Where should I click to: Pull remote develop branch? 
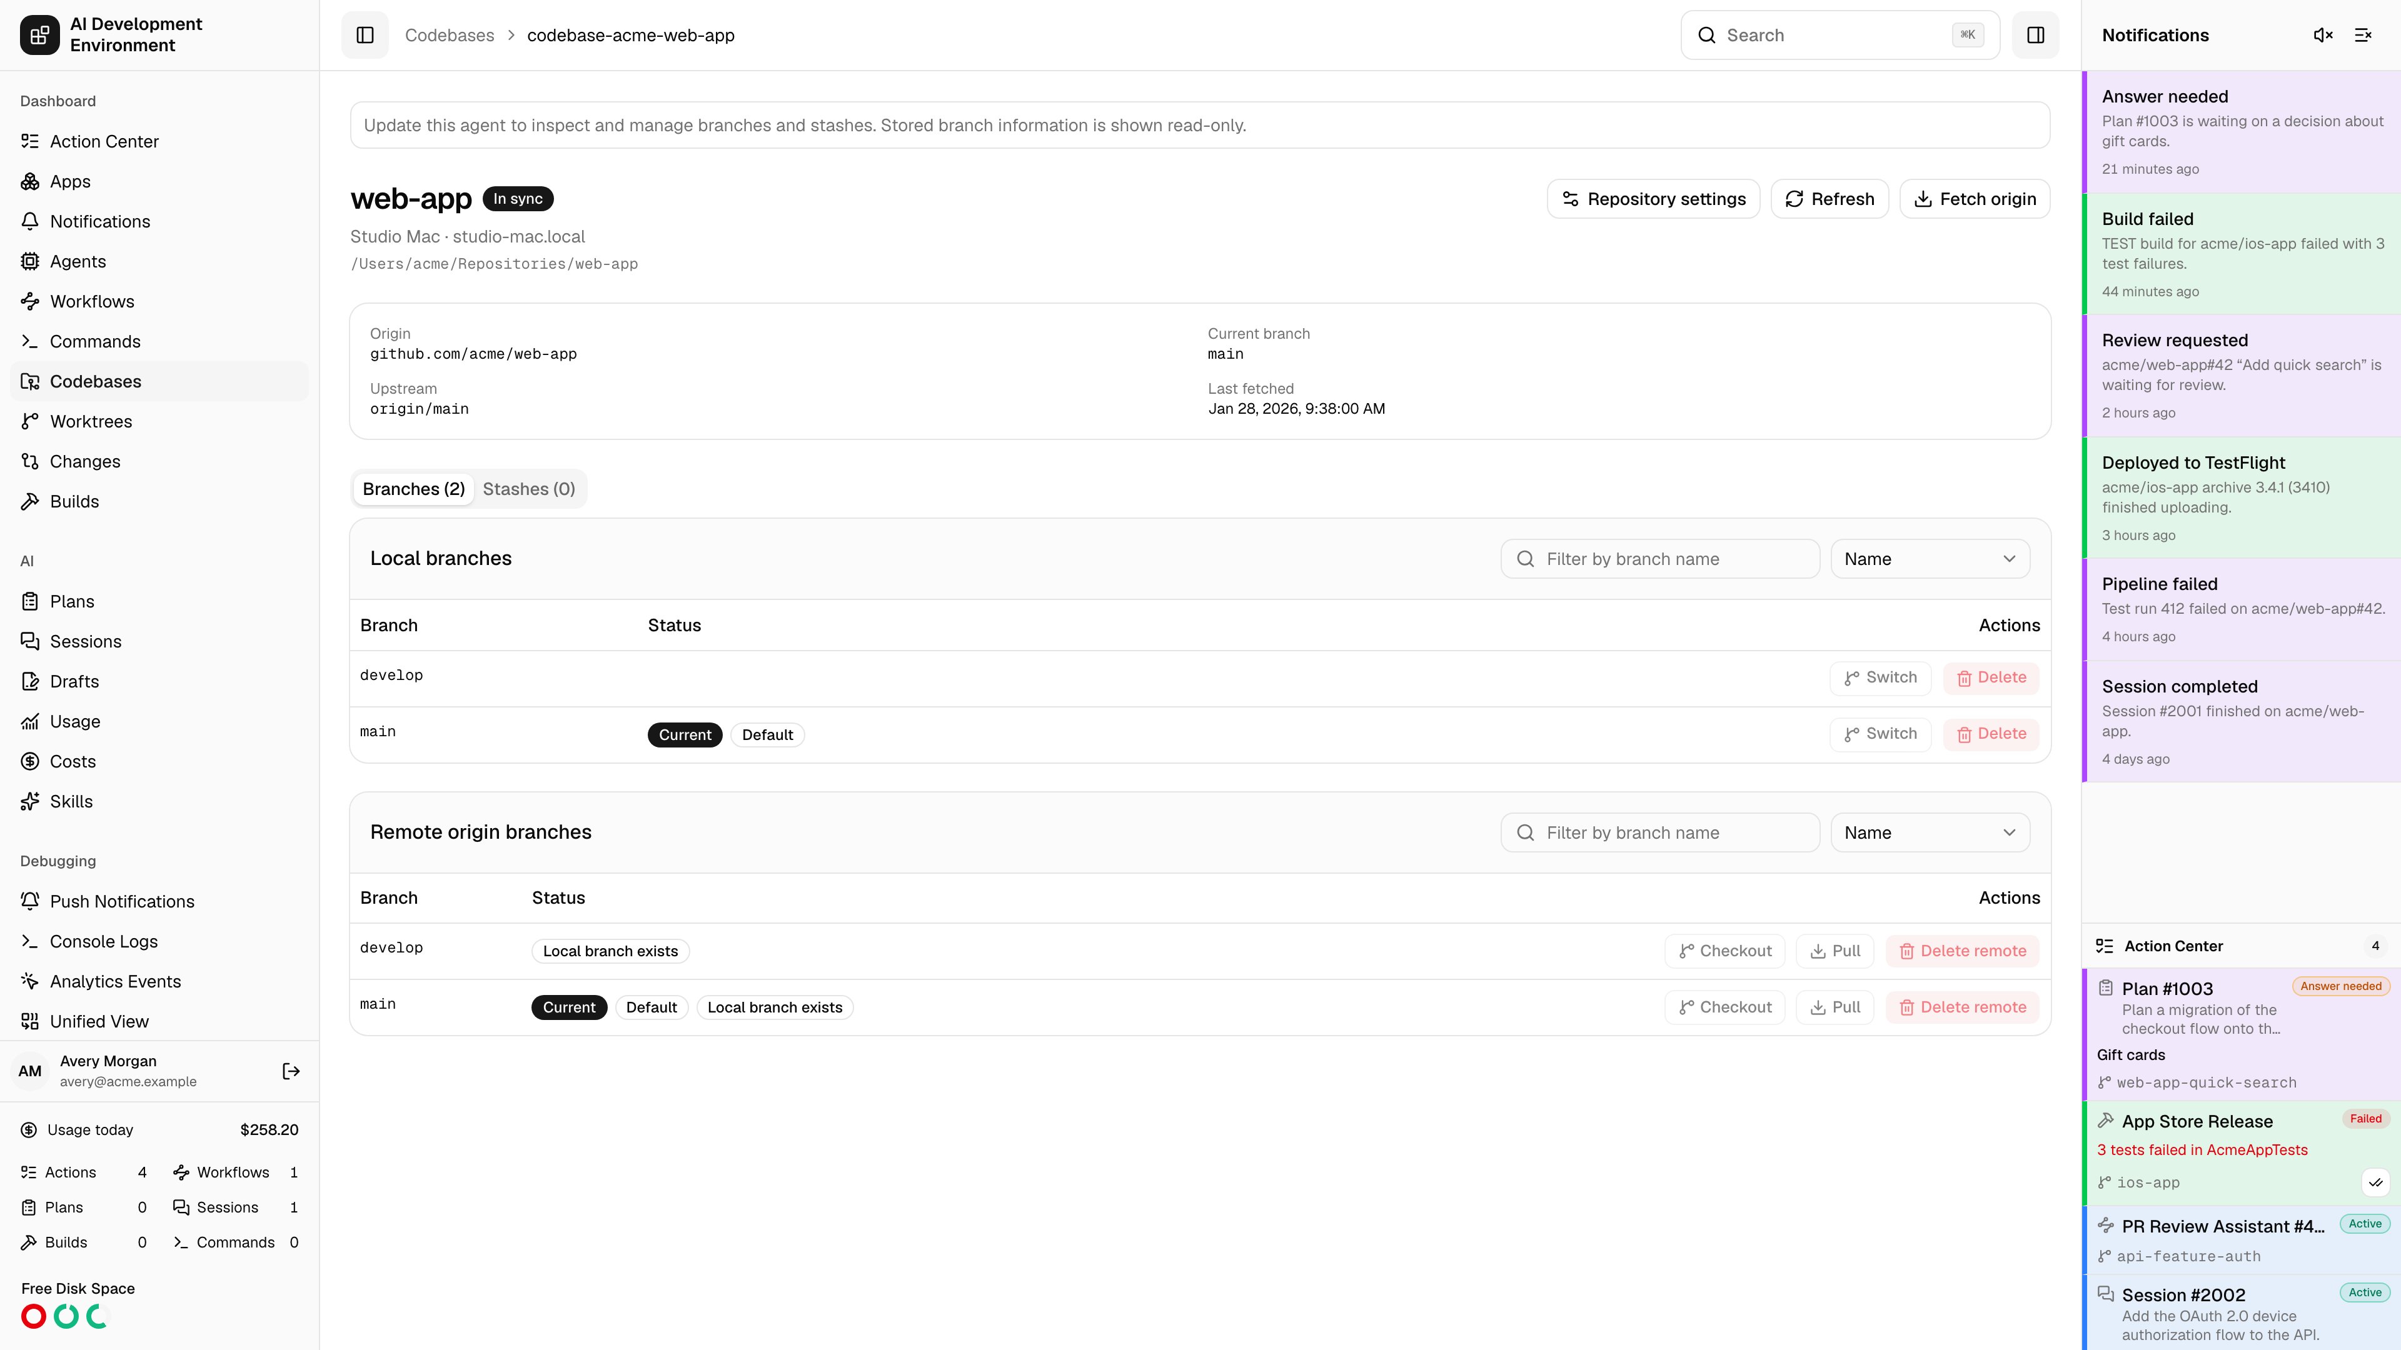[1835, 951]
